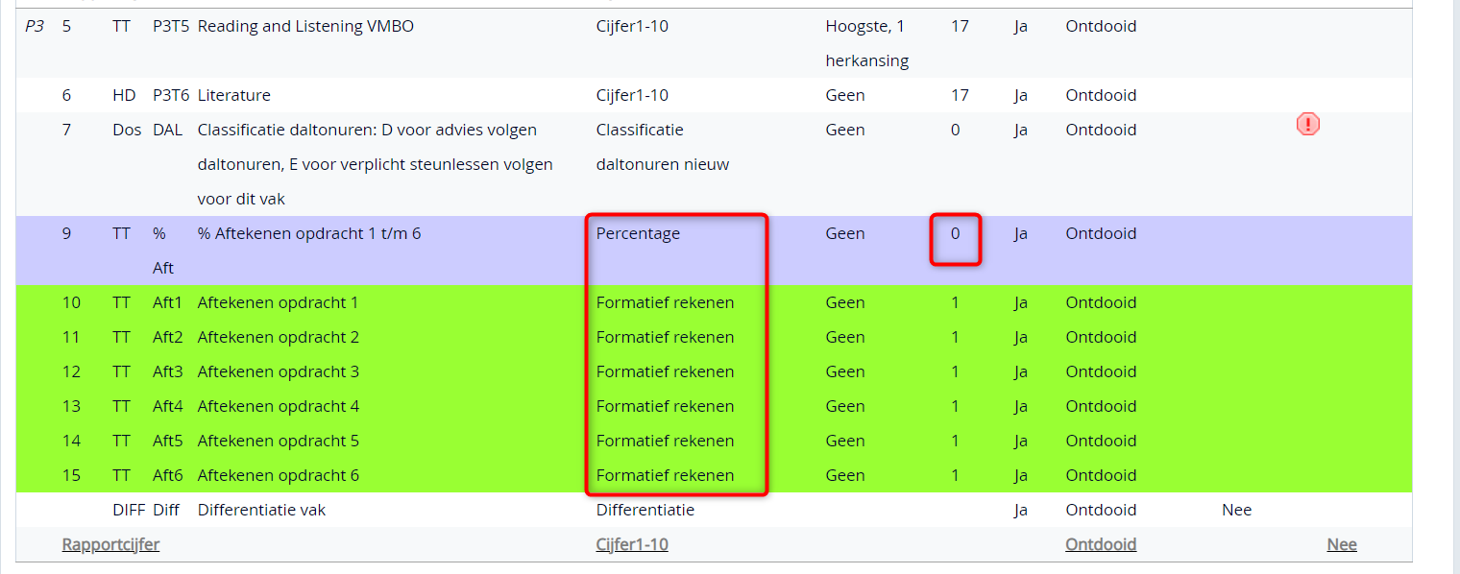Select the Aftekenen opdracht 4 row
The height and width of the screenshot is (574, 1460).
point(714,406)
